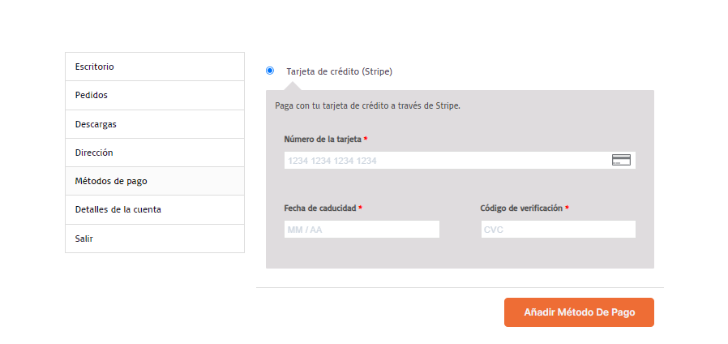Select the Tarjeta de crédito (Stripe) radio button
This screenshot has width=728, height=344.
click(x=270, y=71)
